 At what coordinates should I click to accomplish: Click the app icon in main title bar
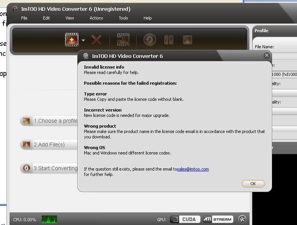[x=15, y=9]
